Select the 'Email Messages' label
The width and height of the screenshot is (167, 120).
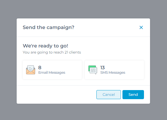52,73
